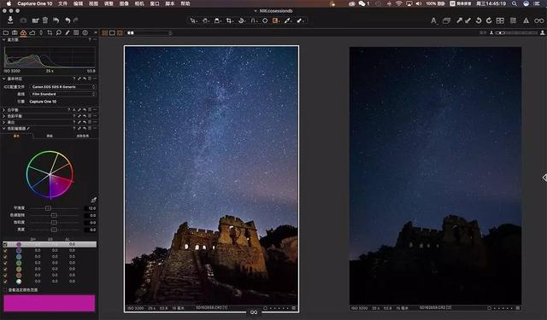Viewport: 547px width, 320px height.
Task: Click the exposure warning triangle icon
Action: [526, 20]
